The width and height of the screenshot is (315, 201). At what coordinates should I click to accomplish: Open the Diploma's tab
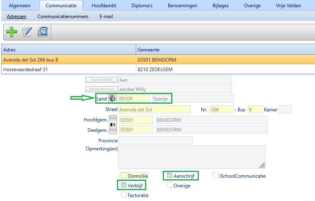click(143, 6)
